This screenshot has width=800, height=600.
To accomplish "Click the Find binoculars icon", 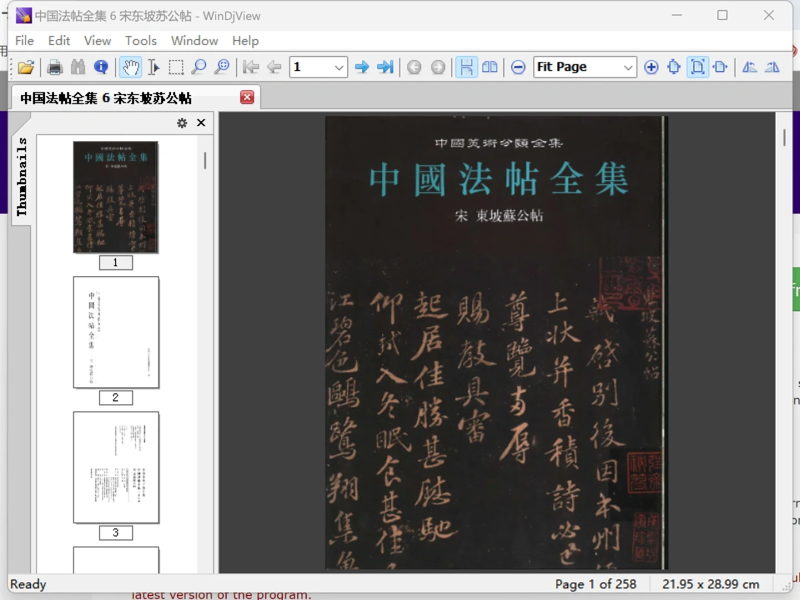I will (78, 67).
